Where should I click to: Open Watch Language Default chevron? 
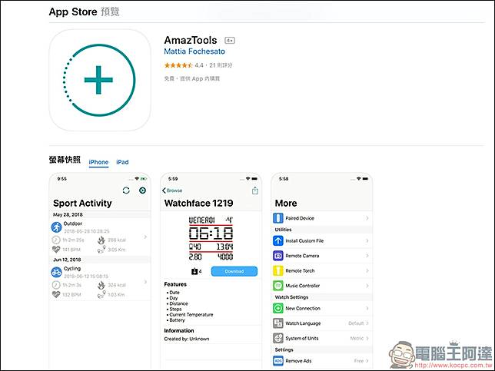pyautogui.click(x=367, y=323)
